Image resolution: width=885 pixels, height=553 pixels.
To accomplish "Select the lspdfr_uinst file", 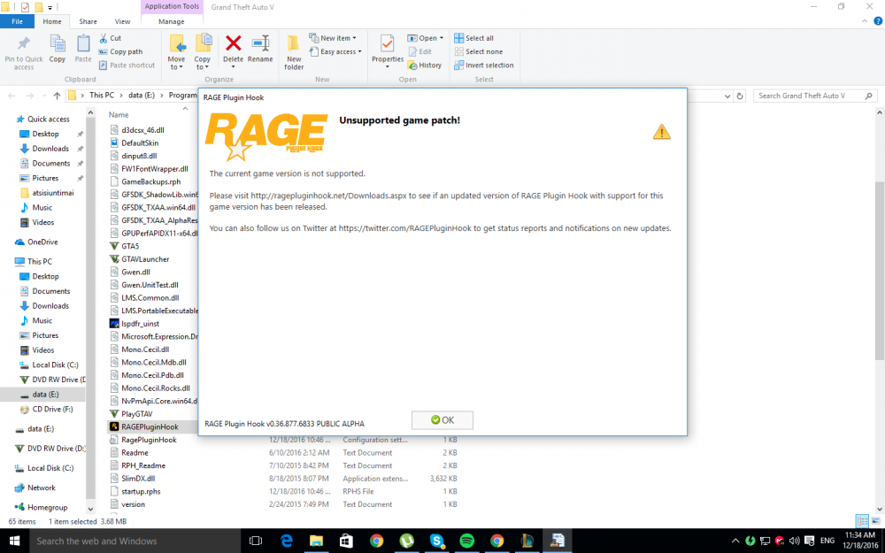I will point(140,323).
